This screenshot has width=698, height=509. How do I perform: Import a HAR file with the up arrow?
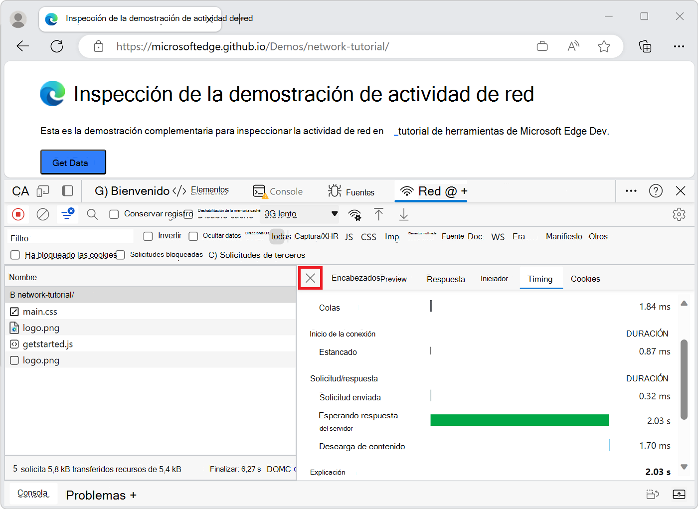click(379, 214)
